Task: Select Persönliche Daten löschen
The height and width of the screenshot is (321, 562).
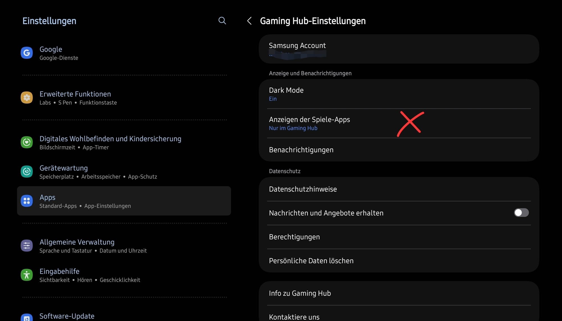Action: point(311,261)
